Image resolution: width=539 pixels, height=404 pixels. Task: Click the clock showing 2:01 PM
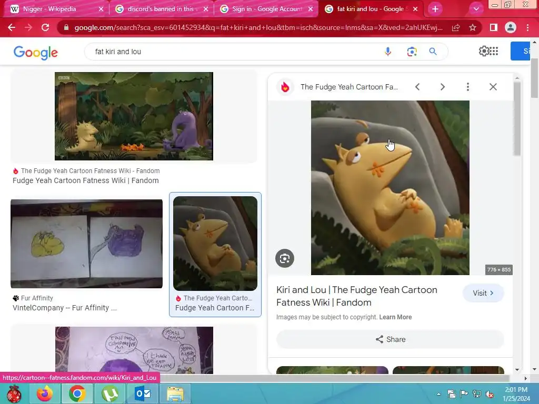click(x=516, y=390)
